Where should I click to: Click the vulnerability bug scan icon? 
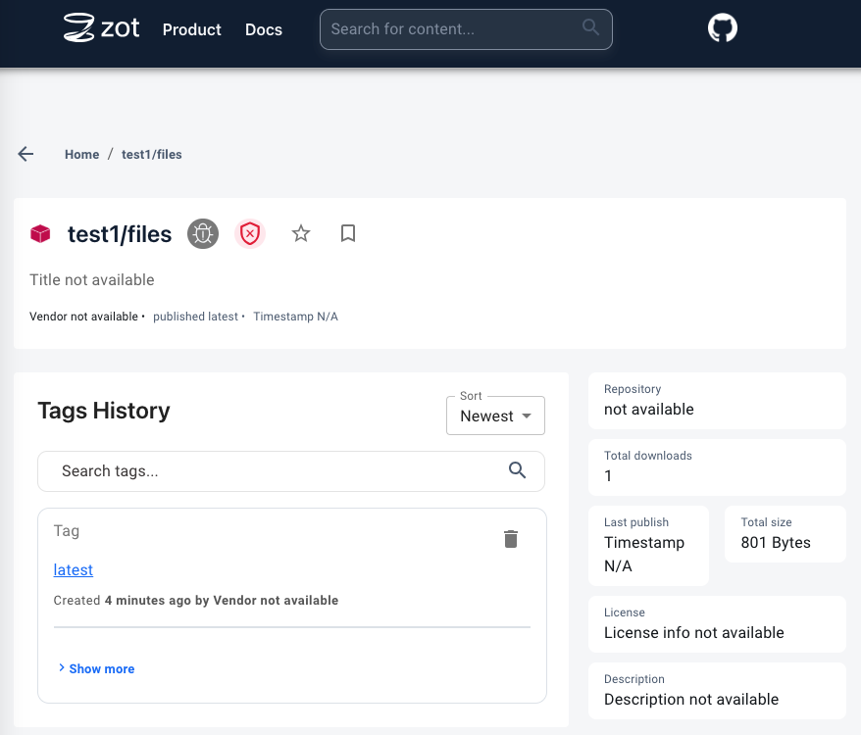[203, 234]
